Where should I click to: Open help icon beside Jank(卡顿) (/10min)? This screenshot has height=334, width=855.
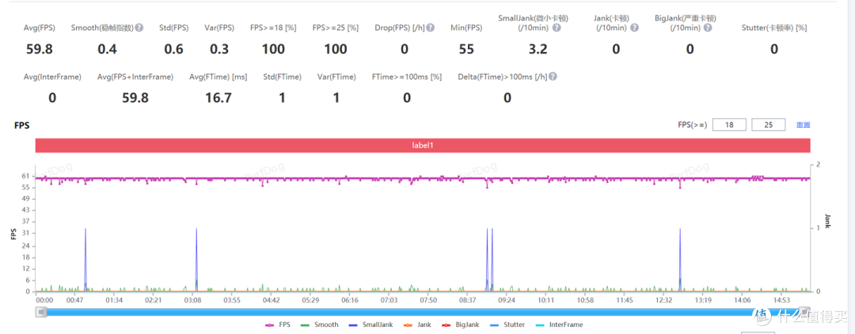(633, 28)
